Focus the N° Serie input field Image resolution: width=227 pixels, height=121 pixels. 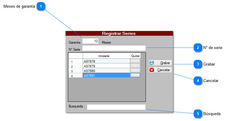[114, 48]
